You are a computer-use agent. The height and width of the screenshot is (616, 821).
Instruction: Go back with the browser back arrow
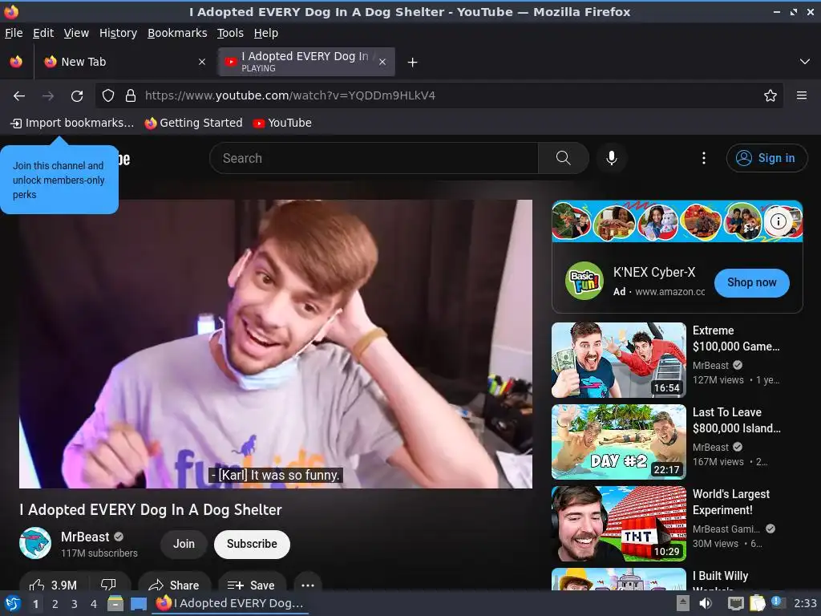19,96
